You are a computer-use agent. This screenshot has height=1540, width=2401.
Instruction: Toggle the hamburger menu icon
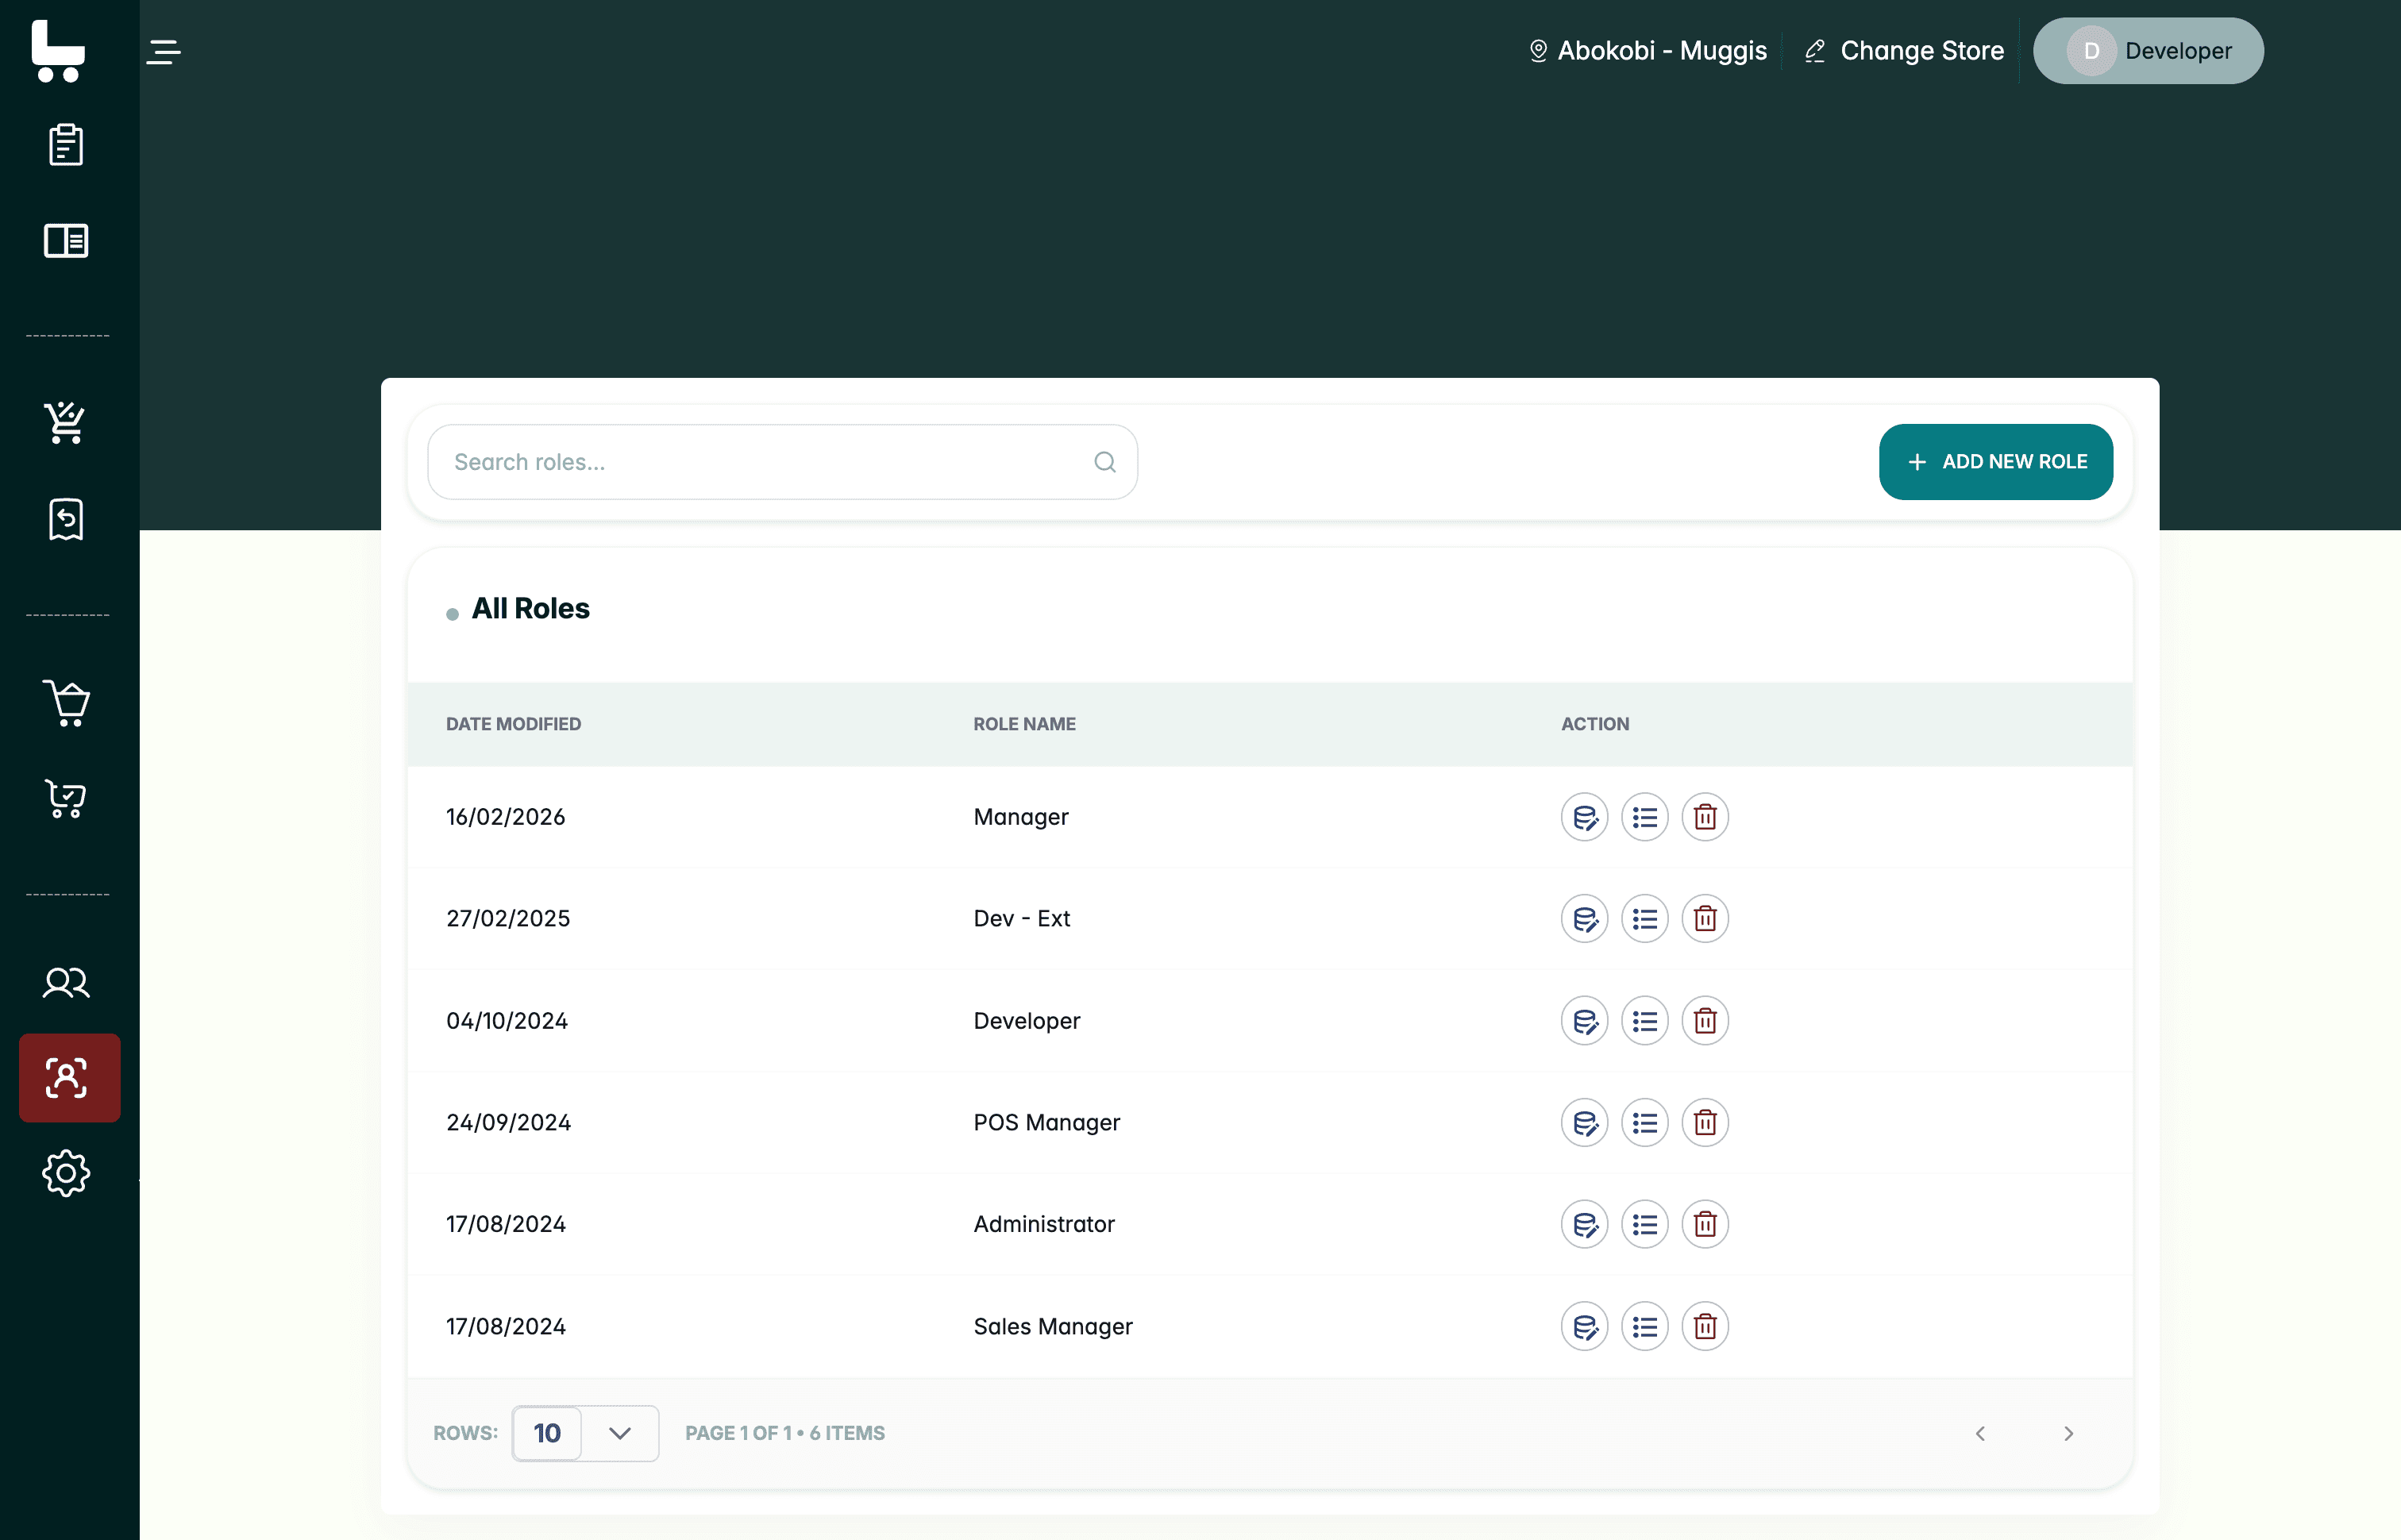click(164, 51)
